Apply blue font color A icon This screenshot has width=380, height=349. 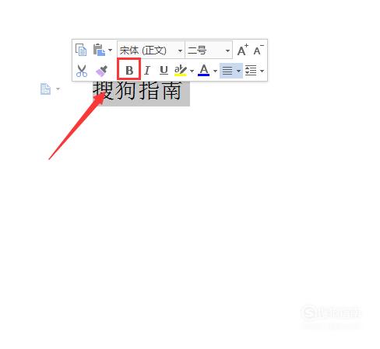coord(204,70)
